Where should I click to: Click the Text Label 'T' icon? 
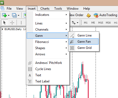click(x=30, y=81)
